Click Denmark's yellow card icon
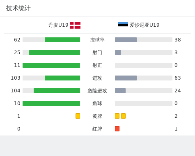This screenshot has height=156, width=195. [x=78, y=116]
